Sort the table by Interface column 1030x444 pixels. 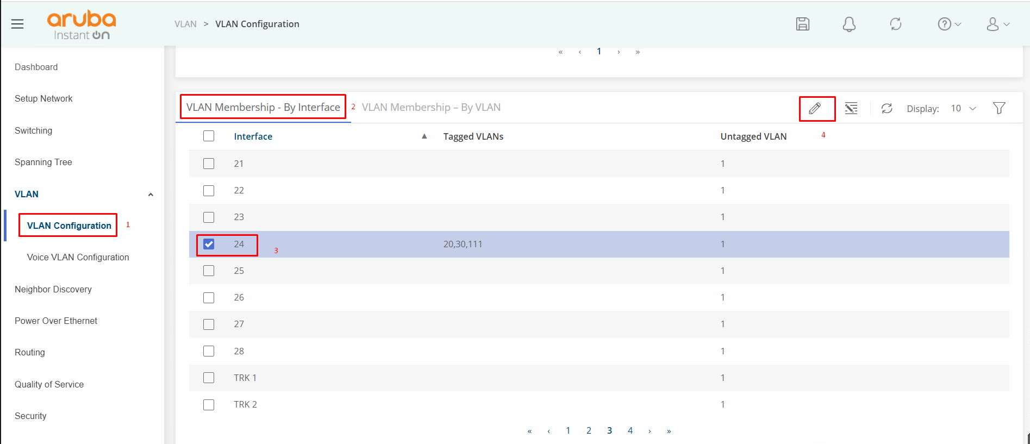pos(253,136)
